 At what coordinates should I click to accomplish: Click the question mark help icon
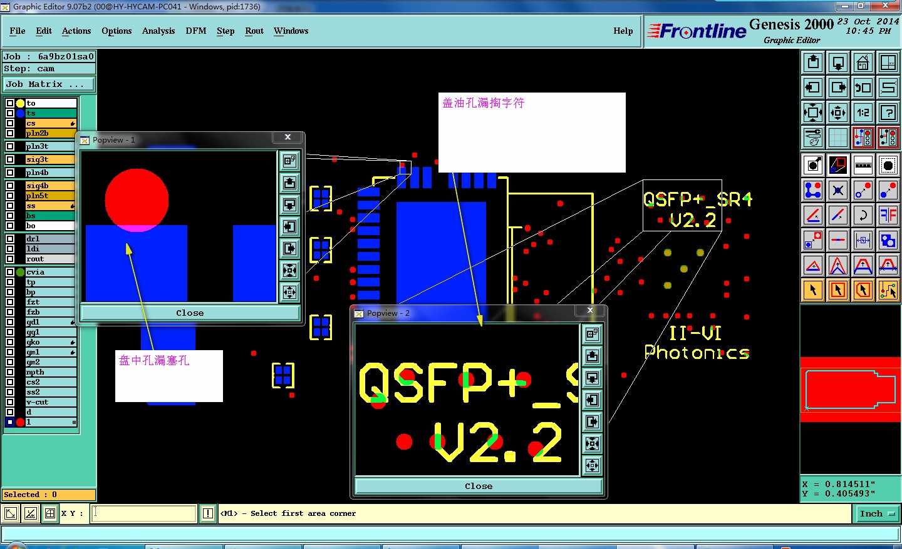tap(888, 113)
